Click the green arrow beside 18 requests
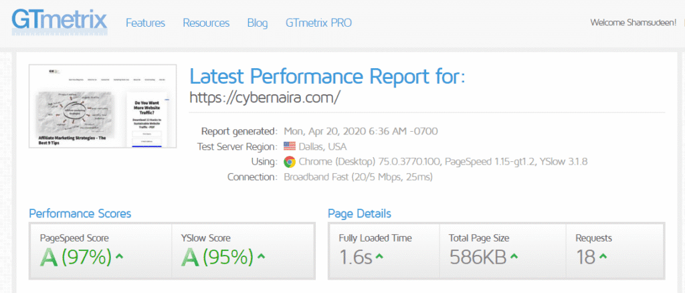This screenshot has width=685, height=293. coord(603,257)
